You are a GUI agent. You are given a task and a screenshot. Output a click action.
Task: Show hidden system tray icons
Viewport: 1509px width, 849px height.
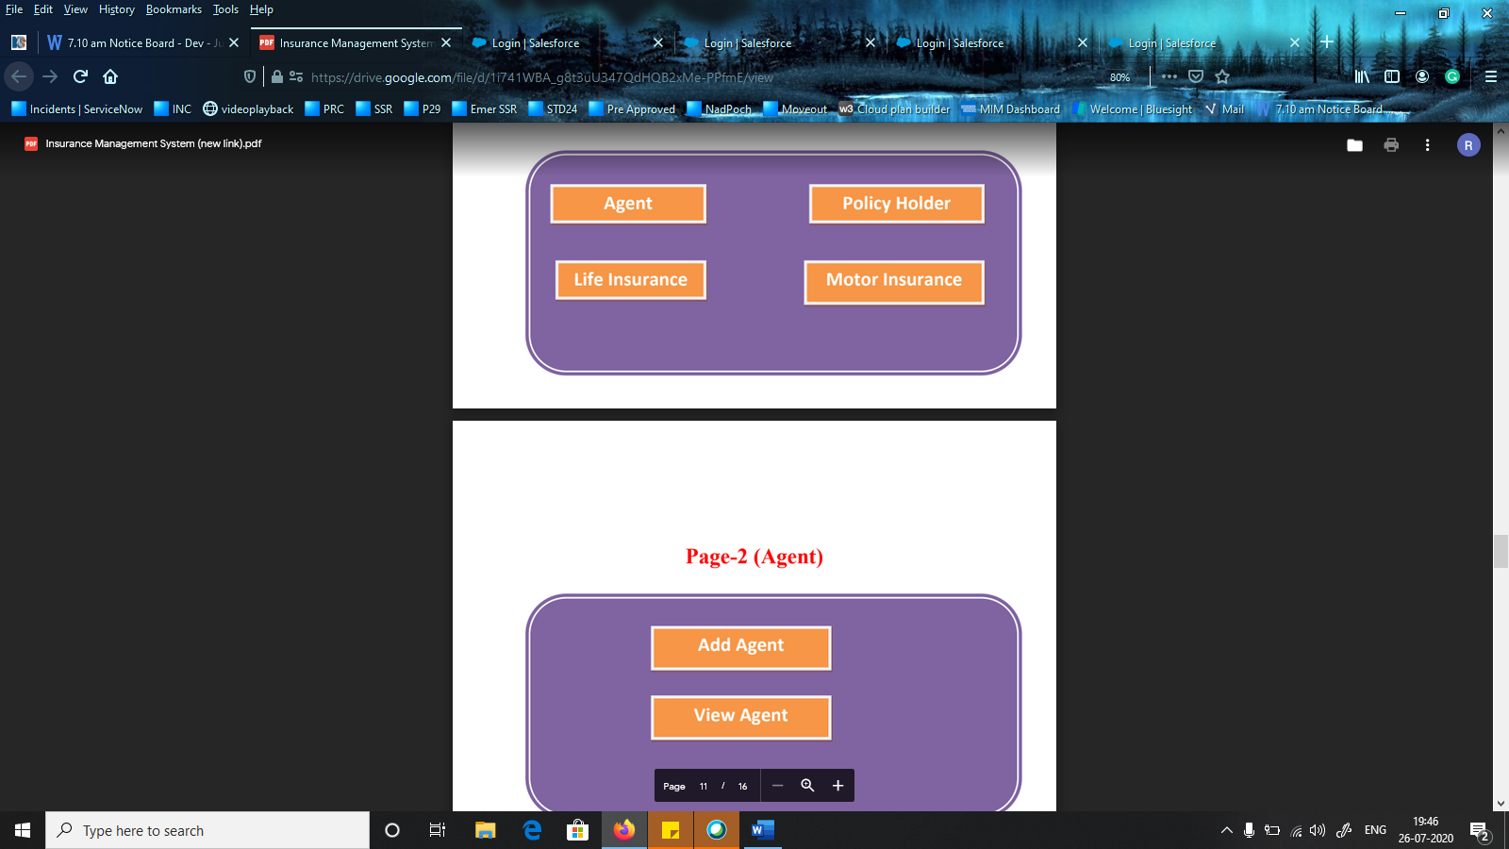coord(1227,830)
